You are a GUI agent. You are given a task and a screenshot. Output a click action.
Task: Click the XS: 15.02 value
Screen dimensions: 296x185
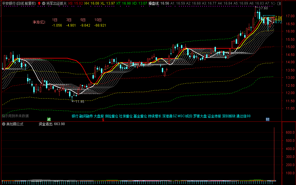75,3
